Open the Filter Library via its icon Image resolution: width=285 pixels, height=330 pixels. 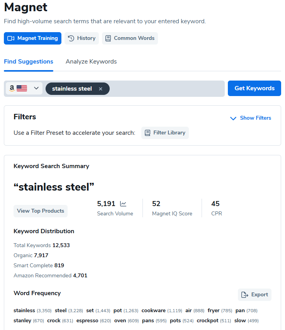[148, 132]
